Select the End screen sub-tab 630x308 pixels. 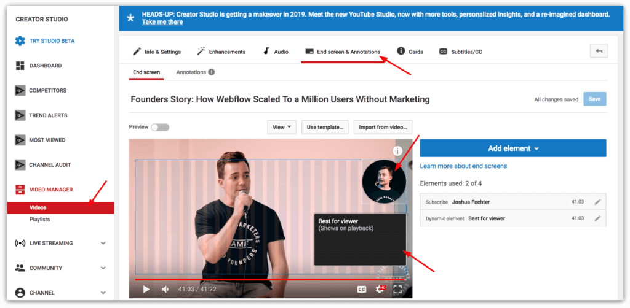(146, 72)
